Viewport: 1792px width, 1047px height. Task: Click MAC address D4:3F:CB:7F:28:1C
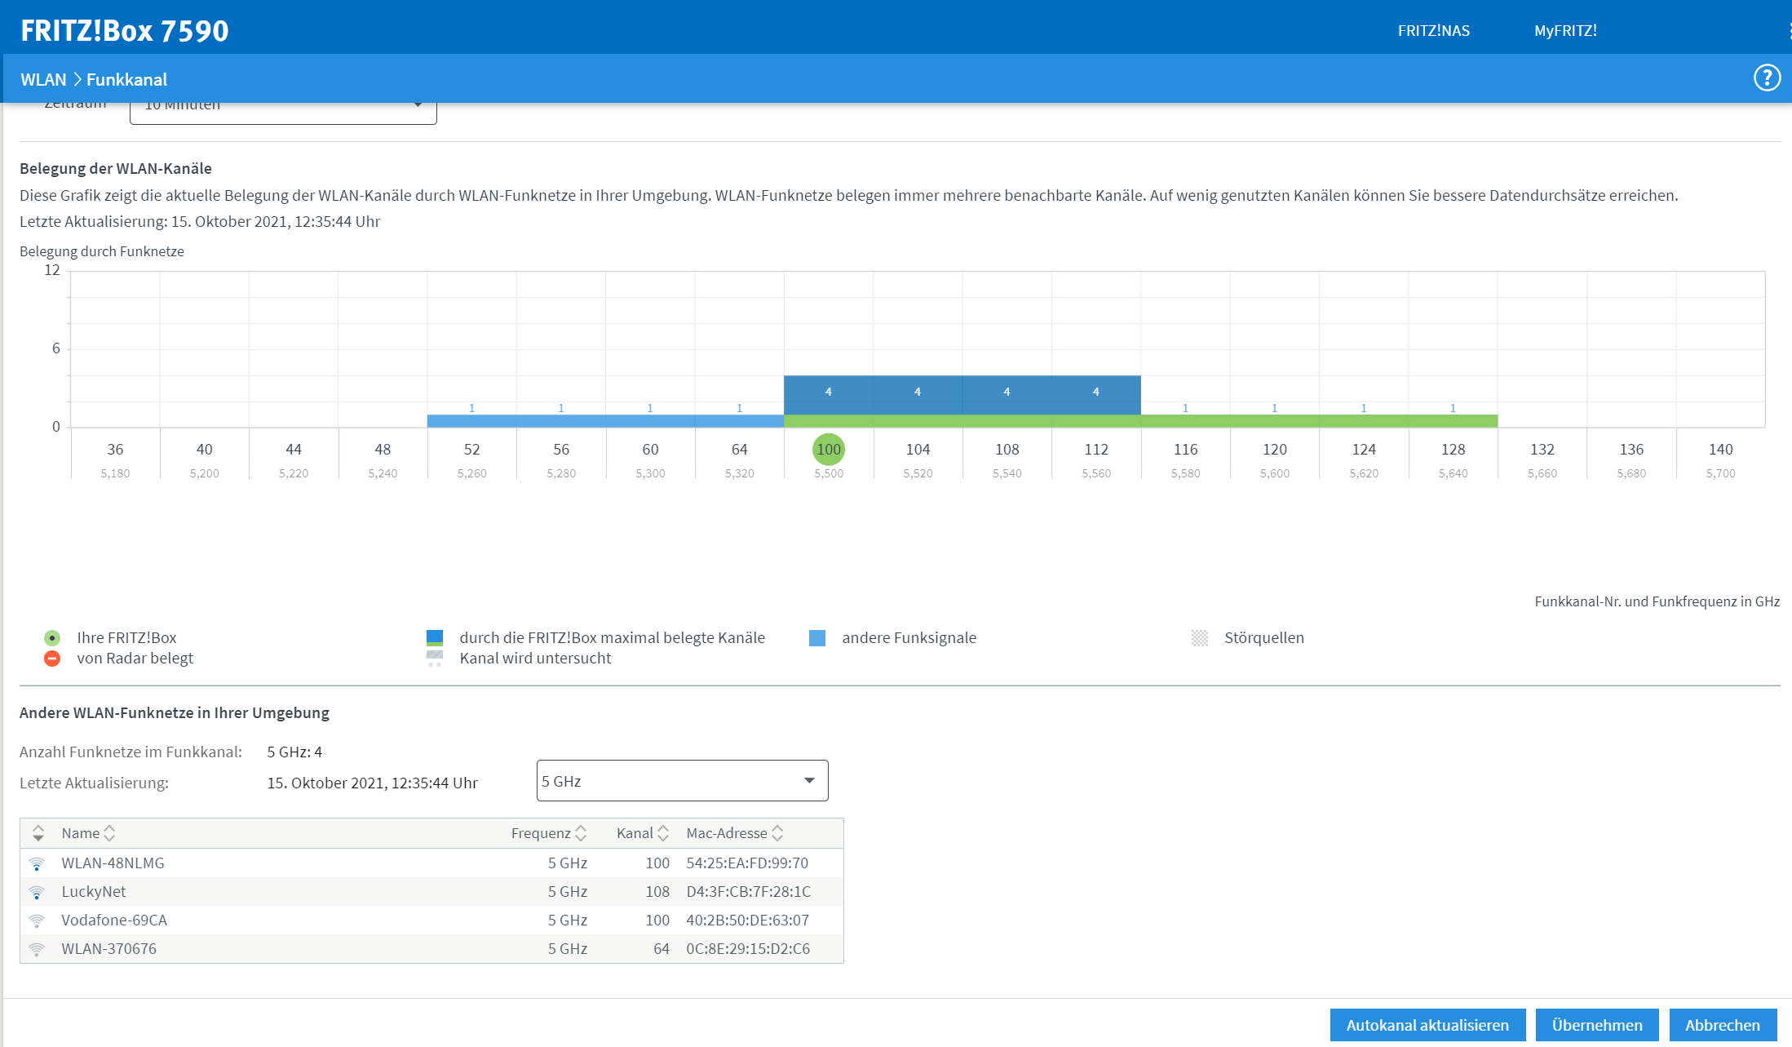[x=749, y=892]
